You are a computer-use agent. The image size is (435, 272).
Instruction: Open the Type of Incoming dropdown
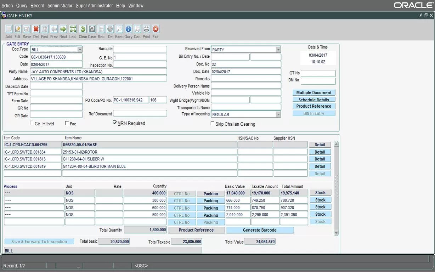pyautogui.click(x=278, y=114)
